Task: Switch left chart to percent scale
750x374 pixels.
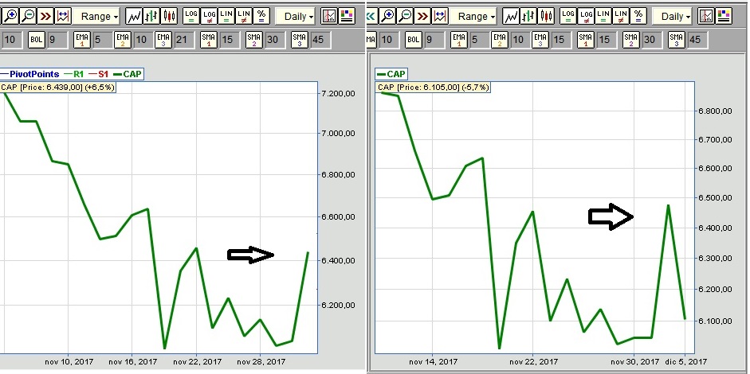Action: coord(261,16)
